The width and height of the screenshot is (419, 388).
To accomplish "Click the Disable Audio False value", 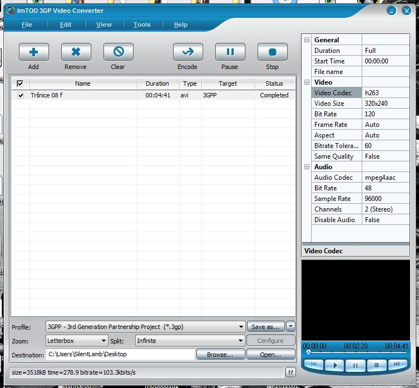I will [386, 220].
